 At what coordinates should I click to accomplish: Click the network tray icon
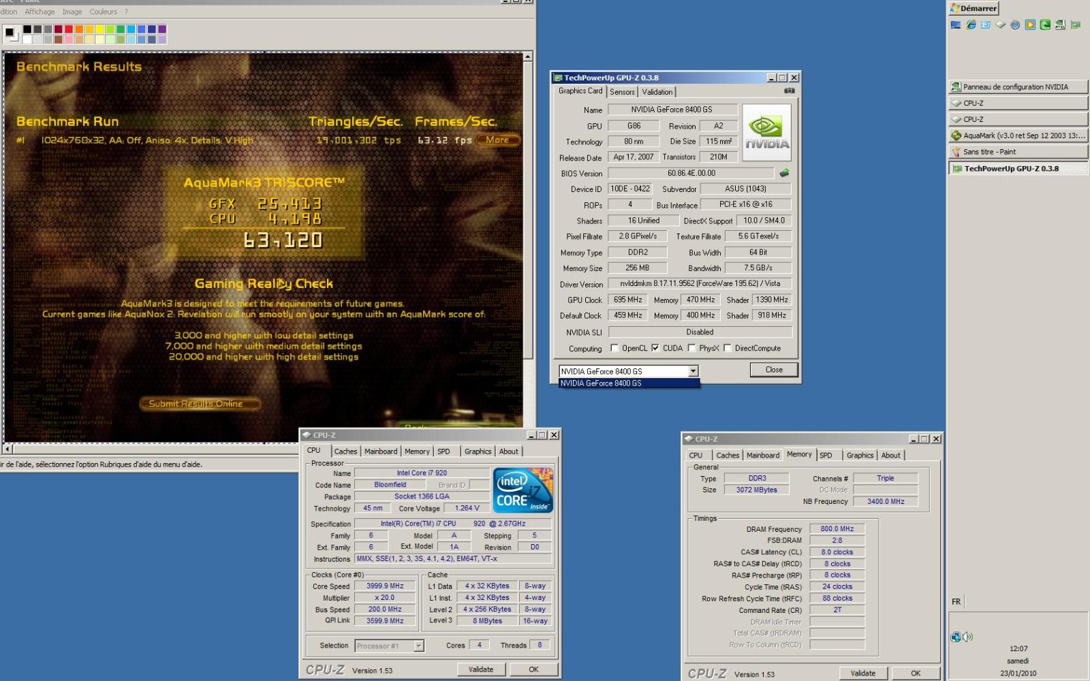[956, 637]
